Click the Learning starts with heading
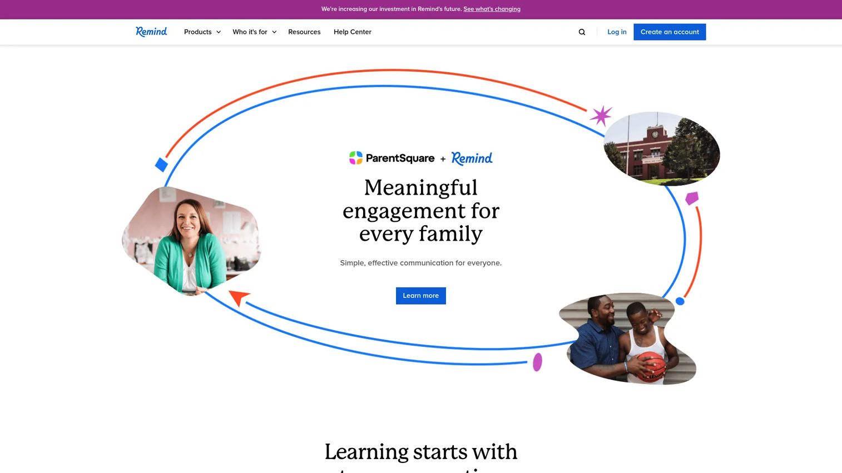The image size is (842, 473). click(421, 452)
